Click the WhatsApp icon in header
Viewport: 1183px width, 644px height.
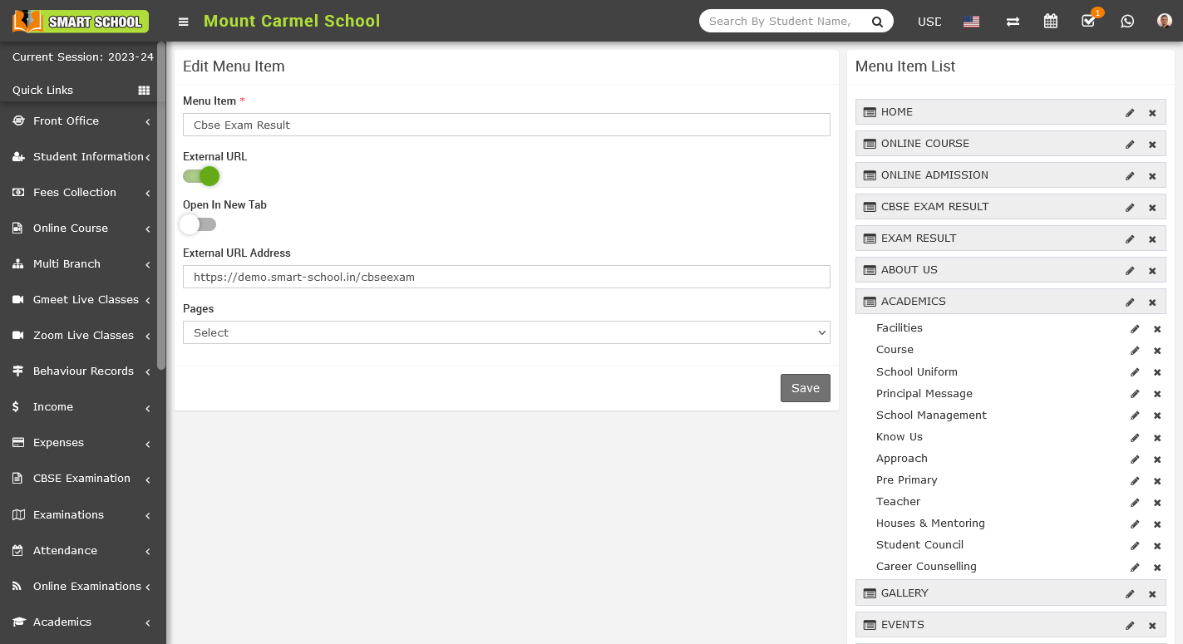(1127, 22)
